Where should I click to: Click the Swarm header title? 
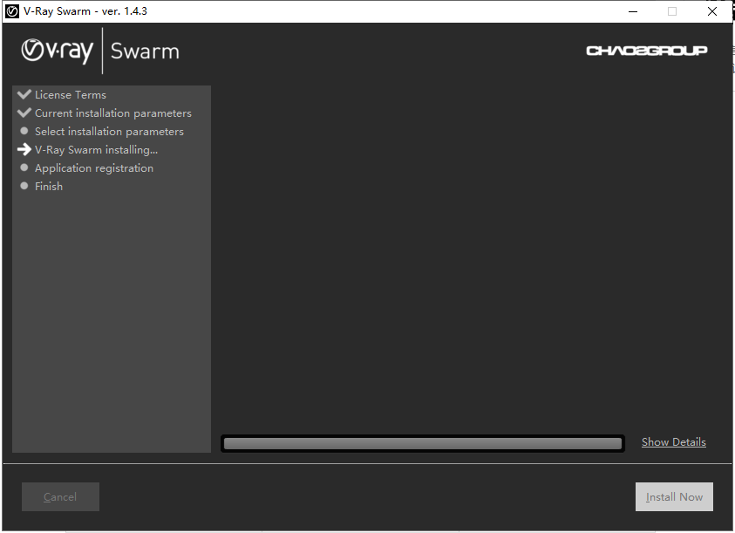click(145, 51)
